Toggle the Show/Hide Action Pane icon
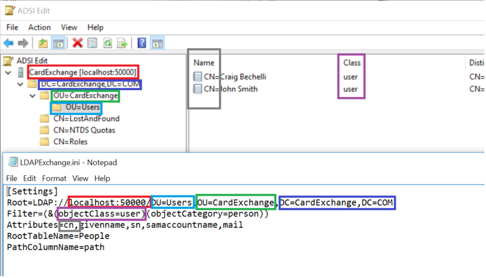Screen dimensions: 486x278 point(157,43)
